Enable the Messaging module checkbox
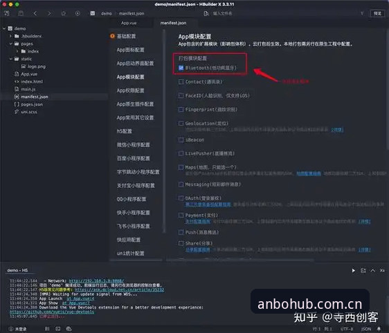 [x=181, y=184]
